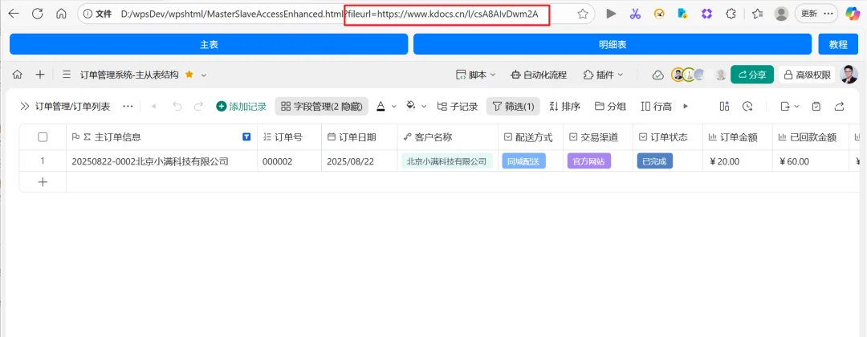Launch the Copilot icon in browser toolbar
Viewport: 867px width, 337px height.
pos(852,14)
